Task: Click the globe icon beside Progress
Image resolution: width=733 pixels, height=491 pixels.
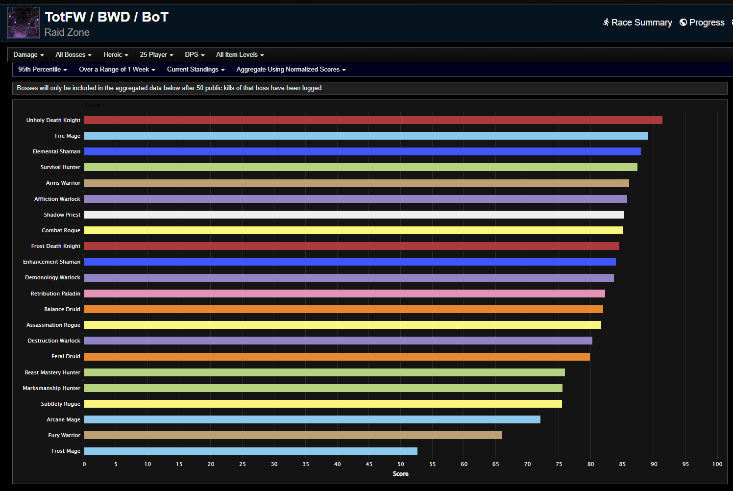Action: (x=683, y=23)
